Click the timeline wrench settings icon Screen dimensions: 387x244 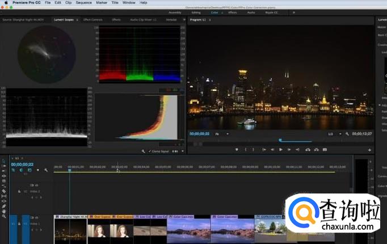coord(45,170)
